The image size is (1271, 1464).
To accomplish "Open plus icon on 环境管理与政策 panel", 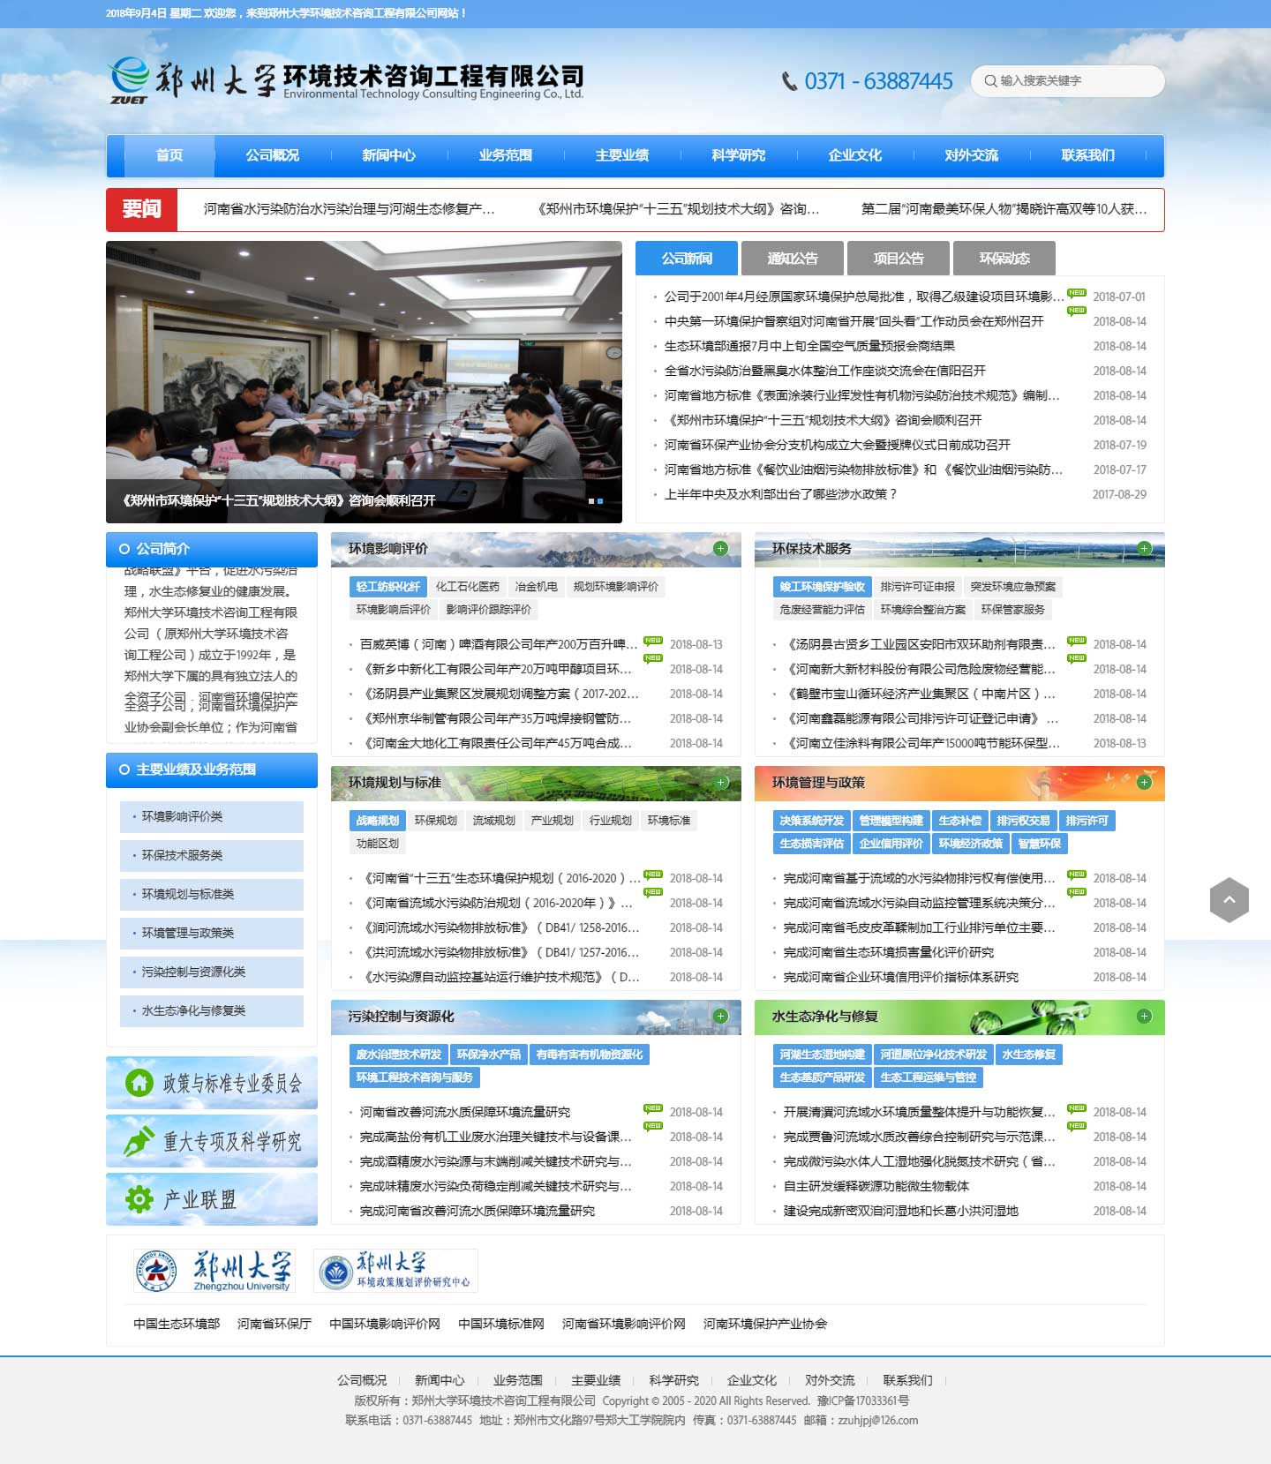I will (x=1145, y=782).
